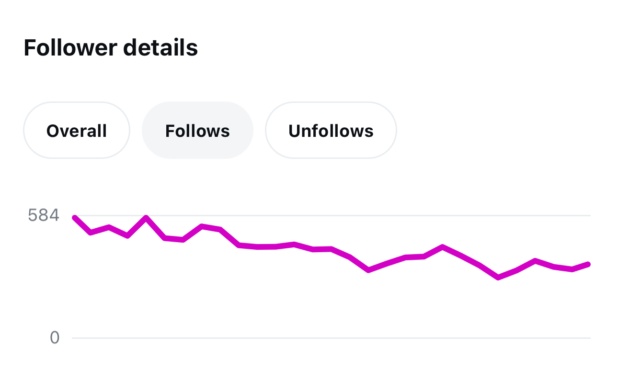Screen dimensions: 618x379
Task: Click the Follower details heading
Action: point(111,48)
